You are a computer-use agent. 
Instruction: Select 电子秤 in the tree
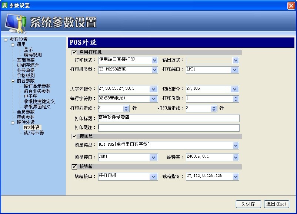pos(30,96)
